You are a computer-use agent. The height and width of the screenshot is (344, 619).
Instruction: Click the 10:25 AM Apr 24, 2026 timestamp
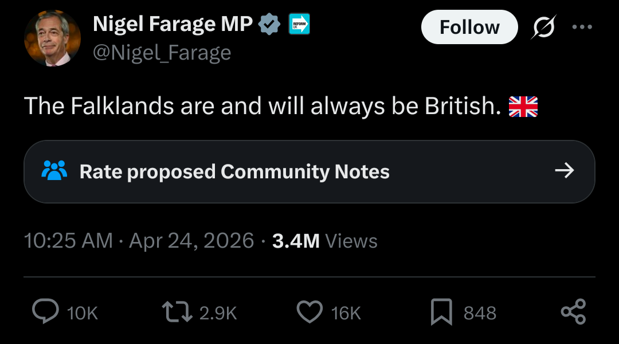tap(139, 241)
